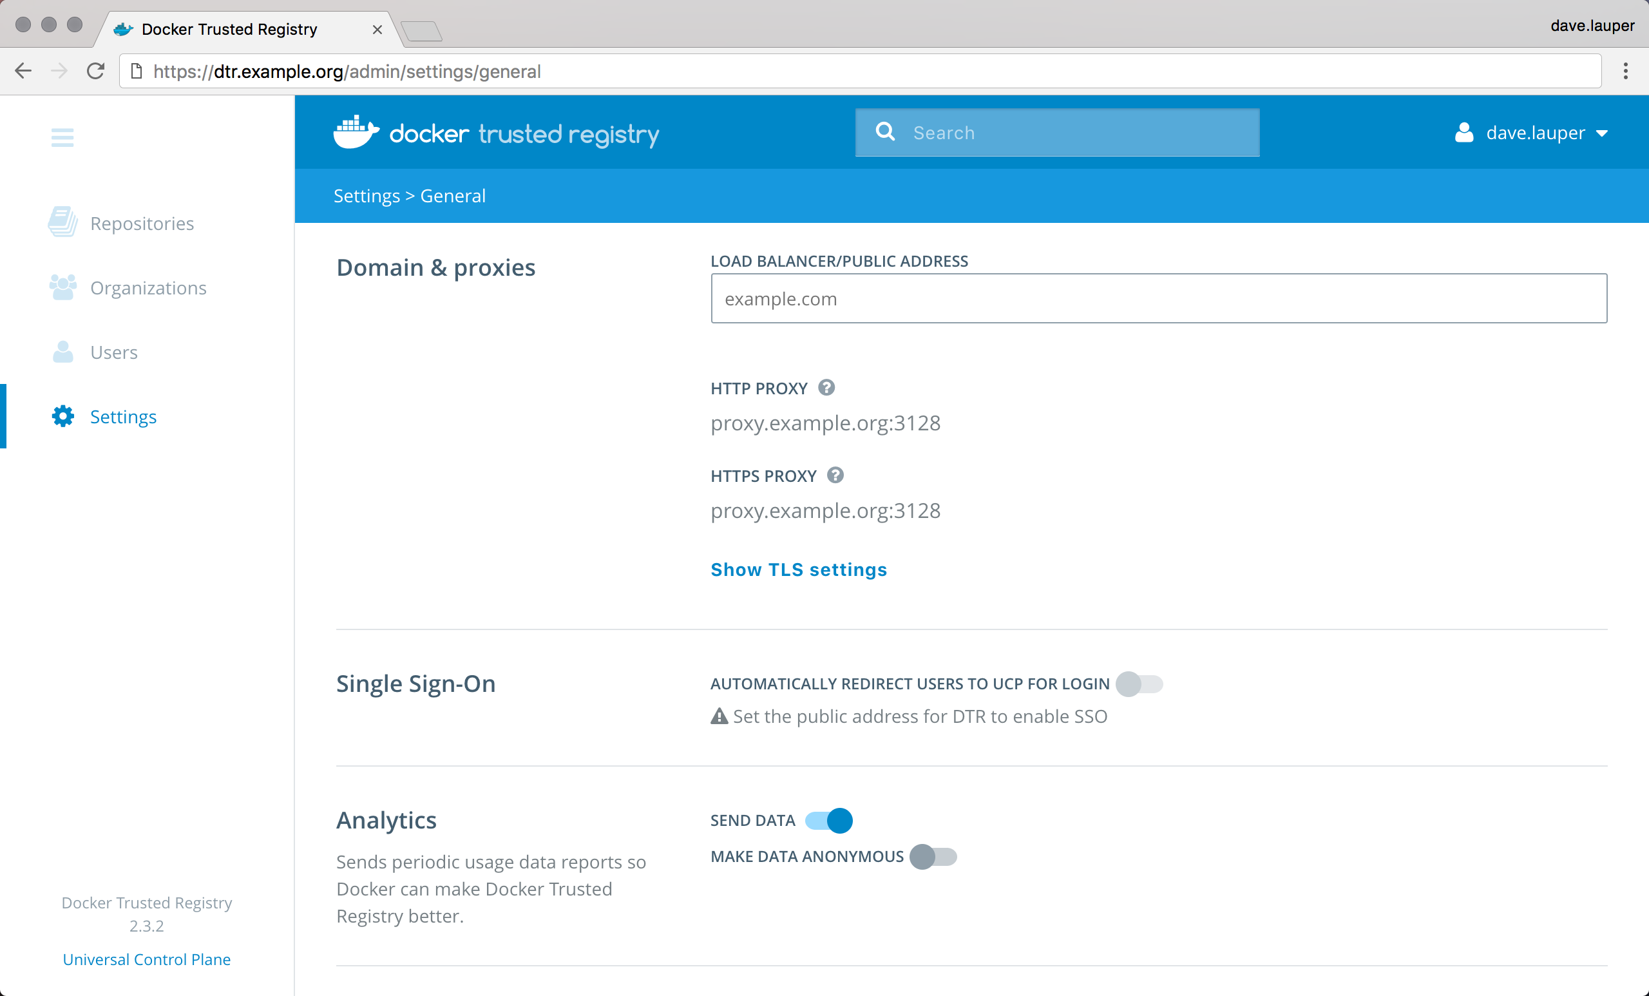Reload the page with browser refresh button
Image resolution: width=1649 pixels, height=996 pixels.
pos(96,71)
